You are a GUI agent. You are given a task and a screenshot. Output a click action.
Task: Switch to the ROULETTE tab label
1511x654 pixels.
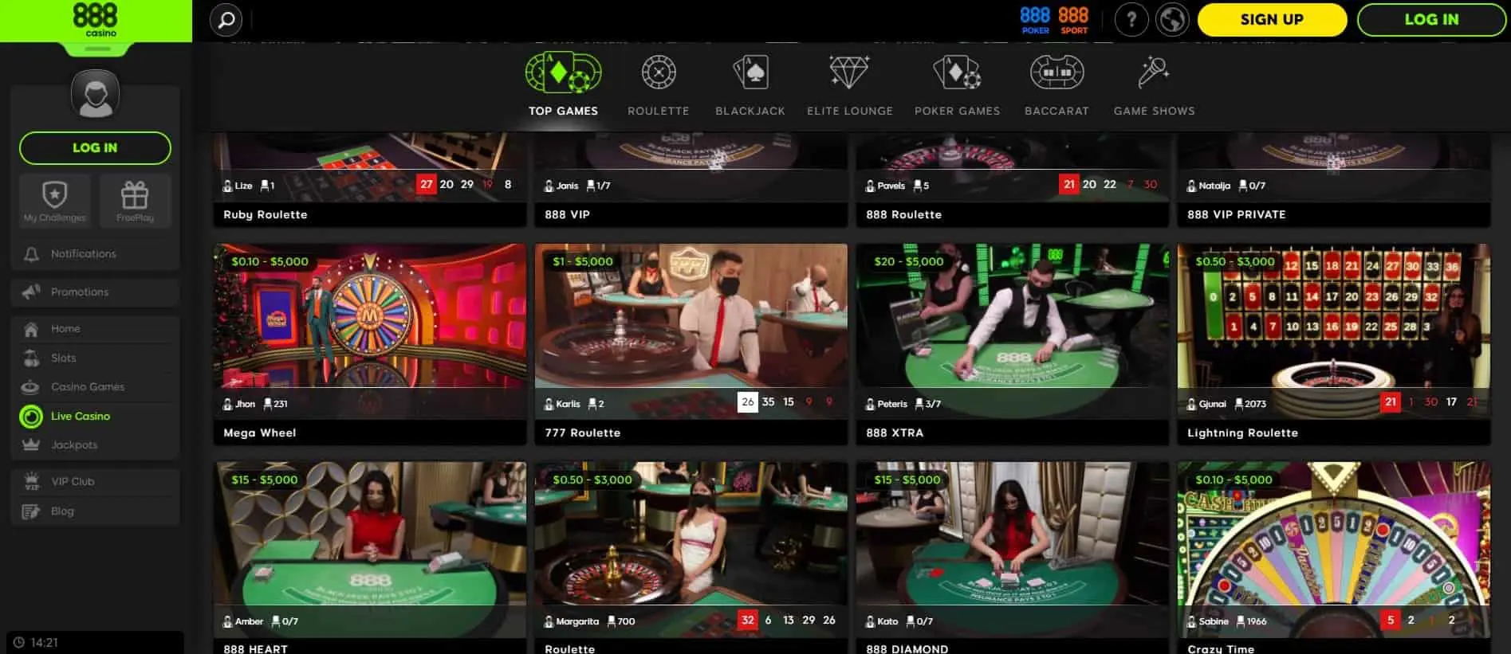(659, 112)
